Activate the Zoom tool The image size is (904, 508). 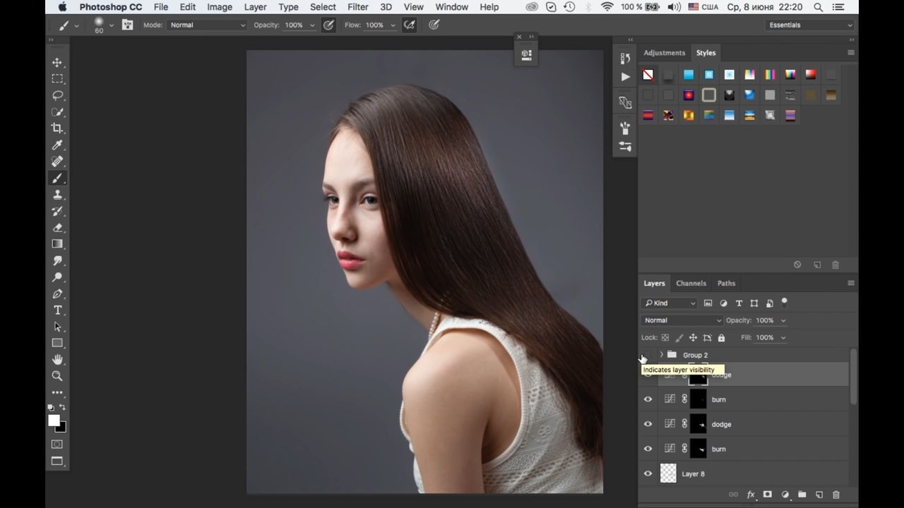pyautogui.click(x=57, y=376)
